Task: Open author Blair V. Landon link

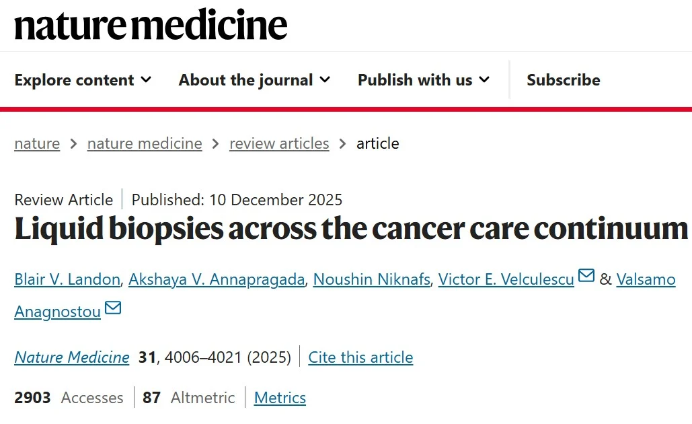Action: click(x=66, y=279)
